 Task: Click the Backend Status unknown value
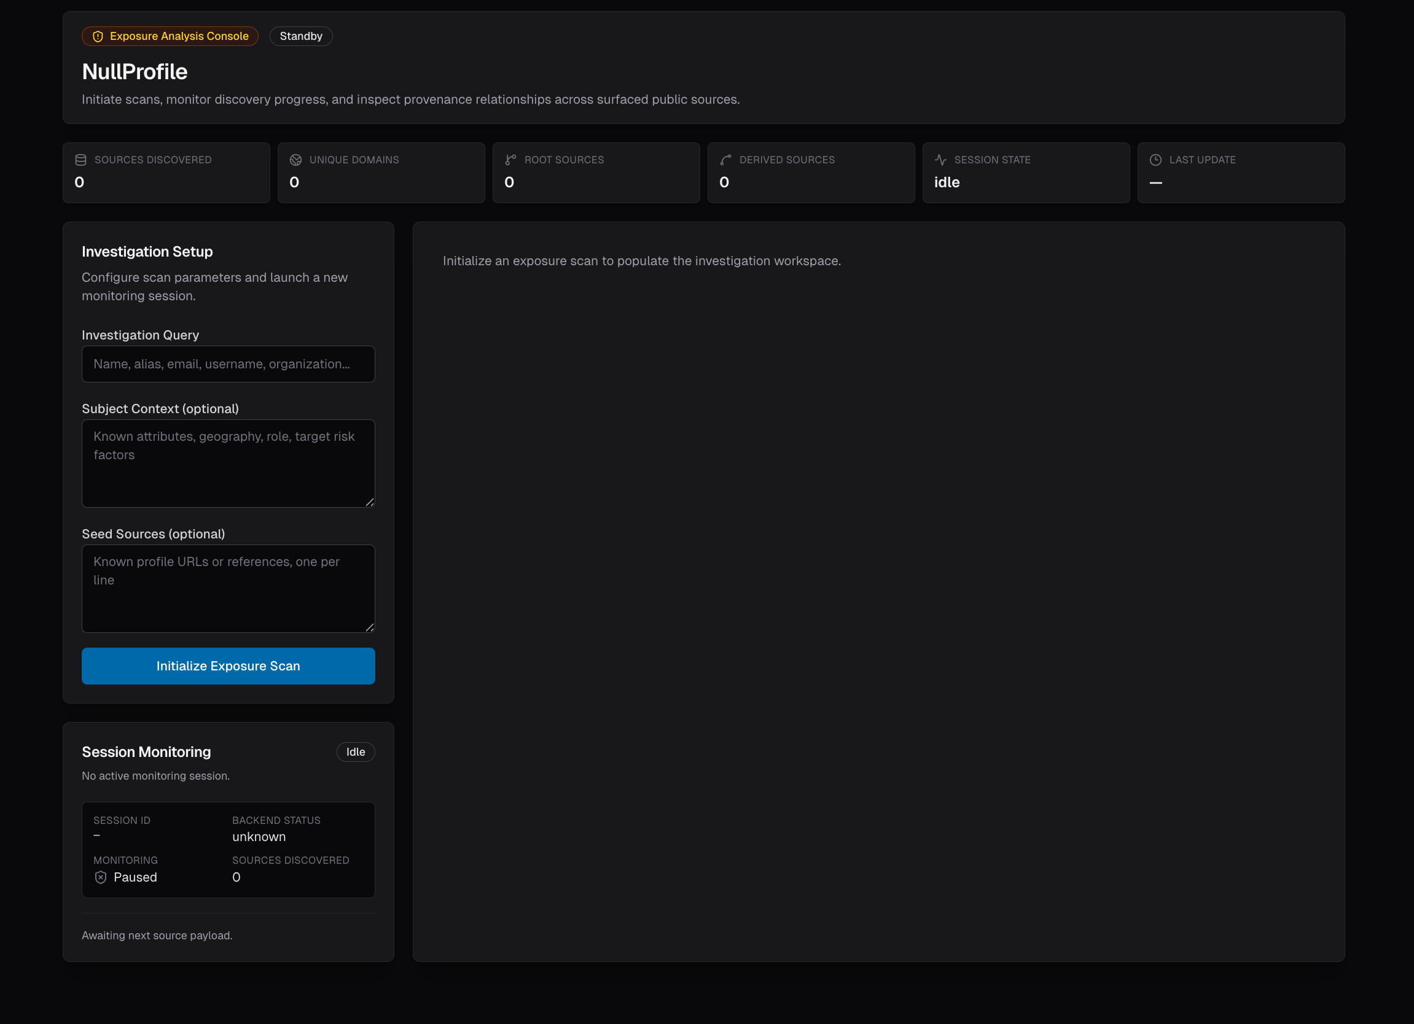[x=259, y=837]
